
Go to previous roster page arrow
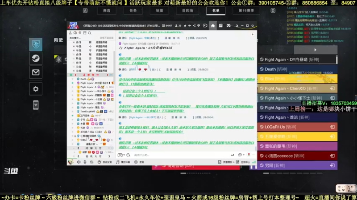271,50
